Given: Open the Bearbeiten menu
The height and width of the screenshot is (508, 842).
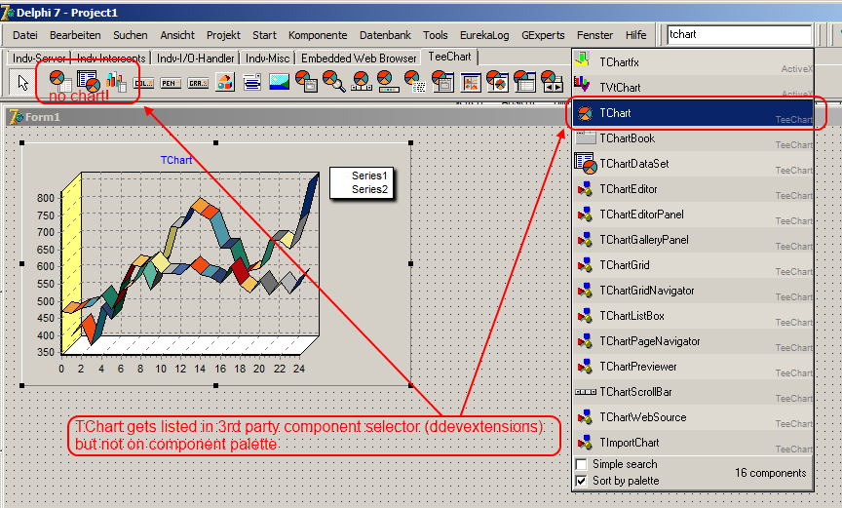Looking at the screenshot, I should point(75,35).
